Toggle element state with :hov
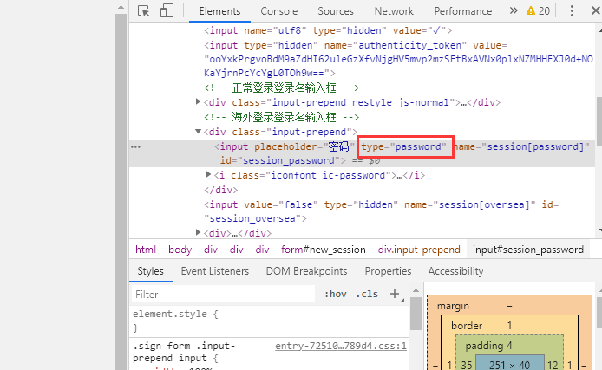 [x=335, y=294]
